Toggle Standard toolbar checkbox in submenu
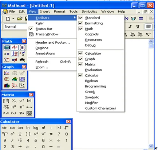This screenshot has height=150, width=158. [80, 18]
